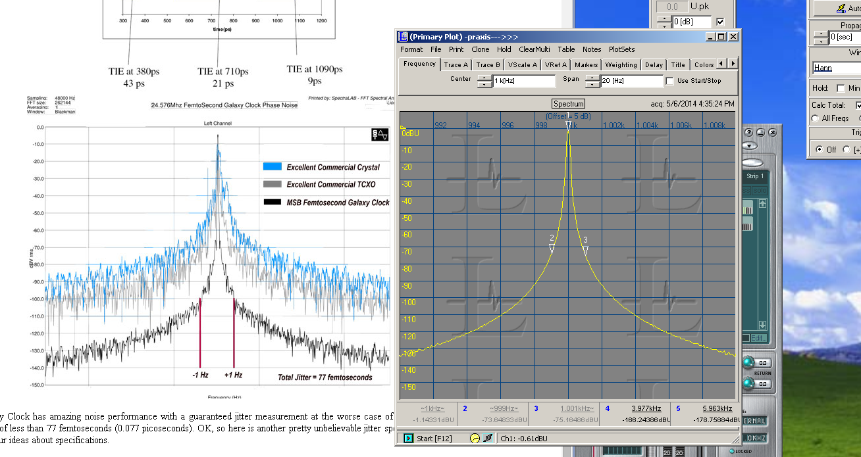Screen dimensions: 861x457
Task: Click the Ch1: -0.61dBU status readout
Action: click(x=524, y=439)
